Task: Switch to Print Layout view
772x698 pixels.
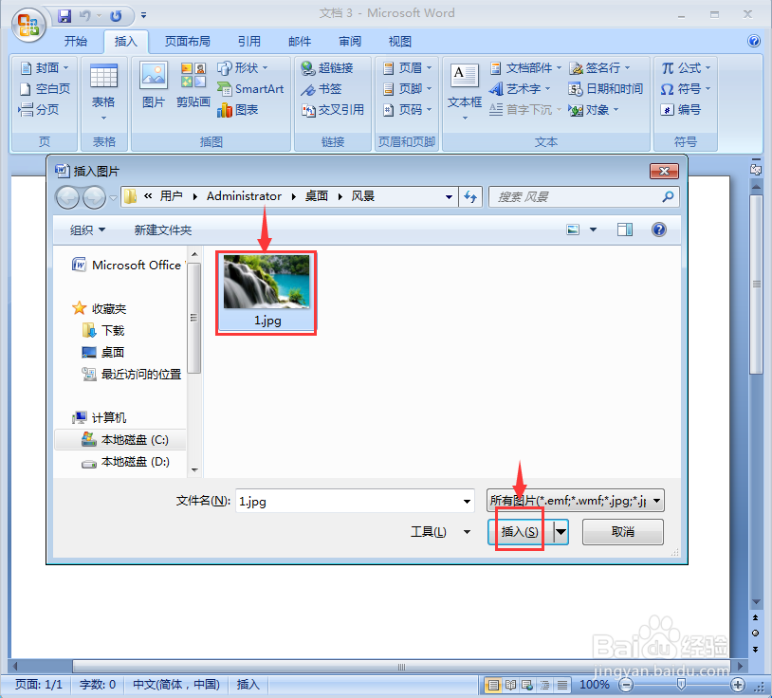Action: coord(493,684)
